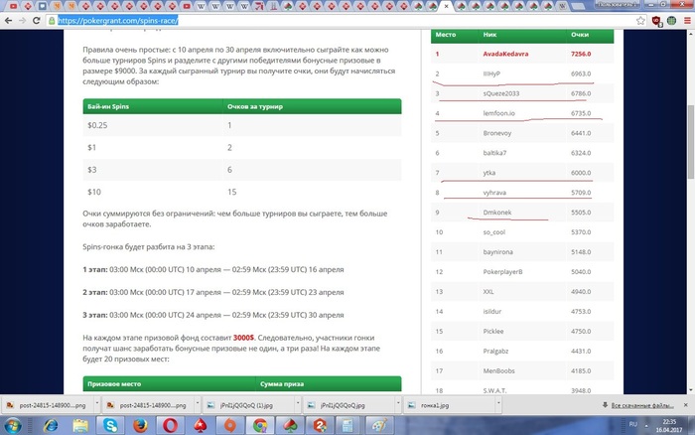Open Windows Explorer folder on taskbar
The image size is (695, 435).
pyautogui.click(x=80, y=426)
